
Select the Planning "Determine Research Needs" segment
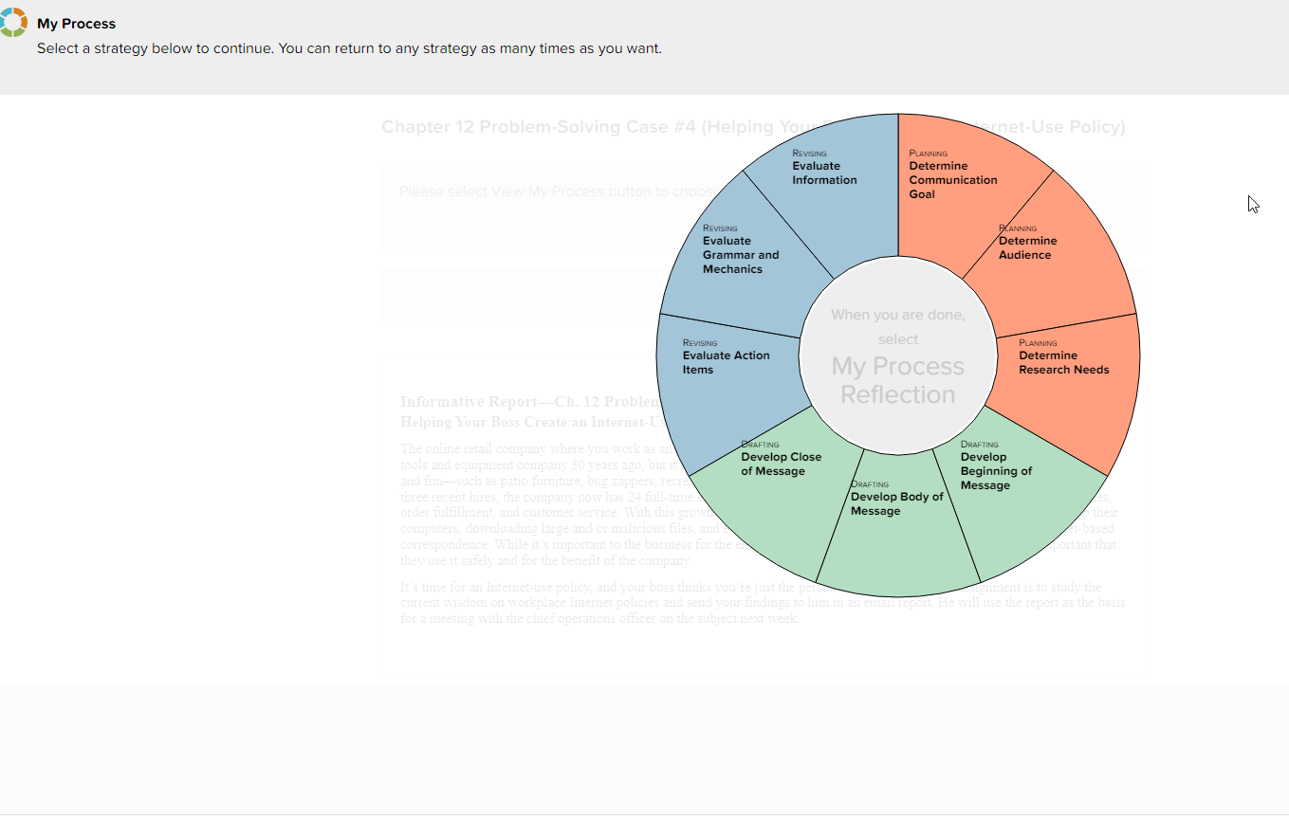coord(1062,358)
